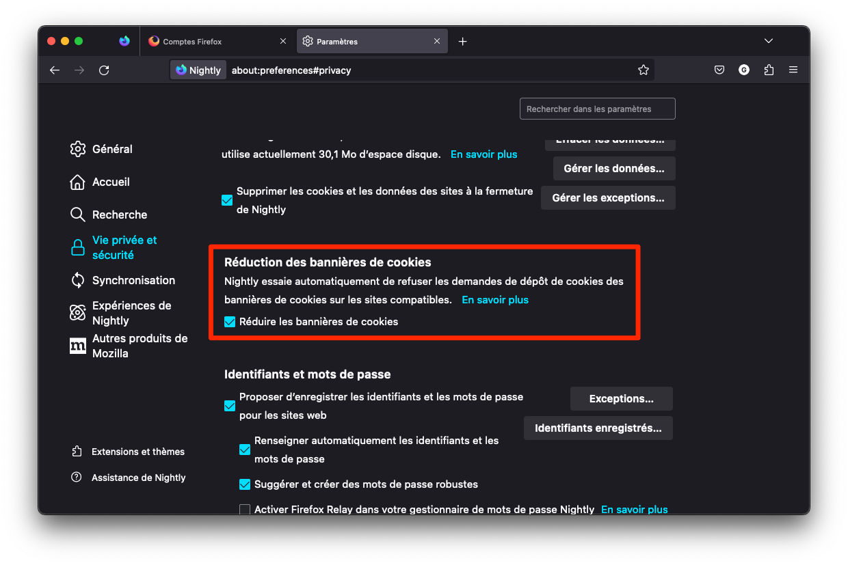The image size is (848, 565).
Task: Open the Général settings category
Action: tap(101, 149)
